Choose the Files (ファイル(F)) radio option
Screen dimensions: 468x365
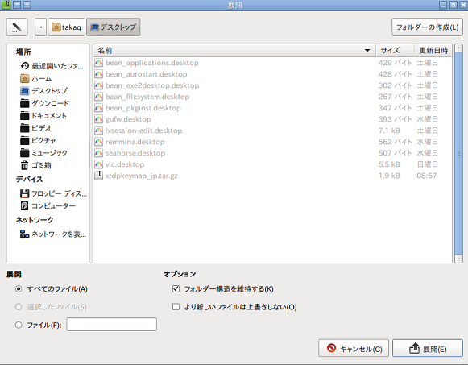point(19,325)
